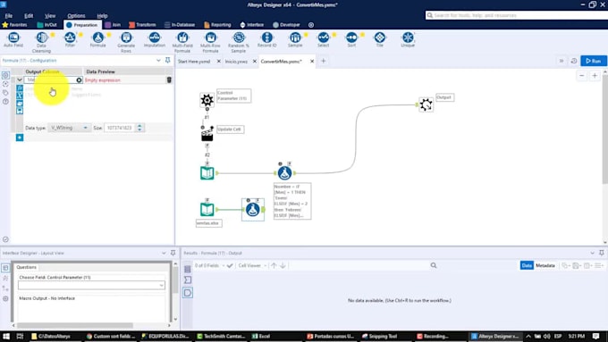
Task: Delete the expression using the trash icon
Action: 169,80
